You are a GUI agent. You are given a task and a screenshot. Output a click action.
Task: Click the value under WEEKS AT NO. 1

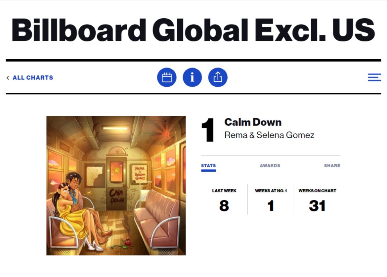tap(271, 206)
